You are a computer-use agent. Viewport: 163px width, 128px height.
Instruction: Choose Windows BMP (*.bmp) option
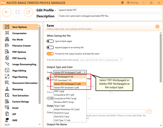click(70, 102)
